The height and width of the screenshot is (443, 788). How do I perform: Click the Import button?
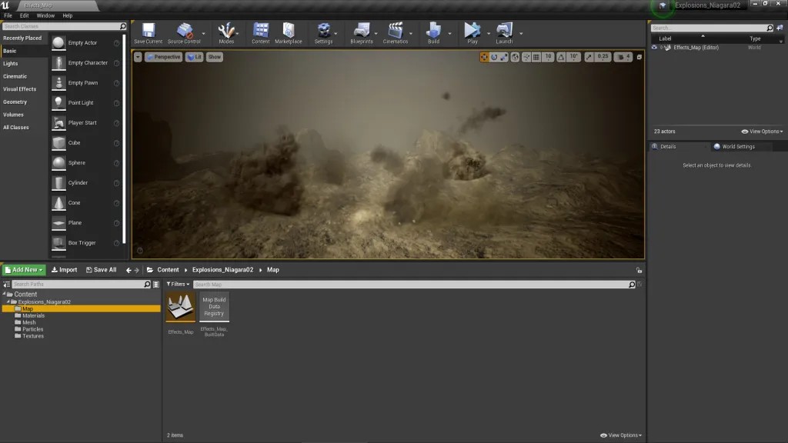[x=65, y=270]
